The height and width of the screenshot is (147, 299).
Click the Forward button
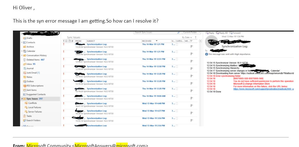click(x=235, y=33)
